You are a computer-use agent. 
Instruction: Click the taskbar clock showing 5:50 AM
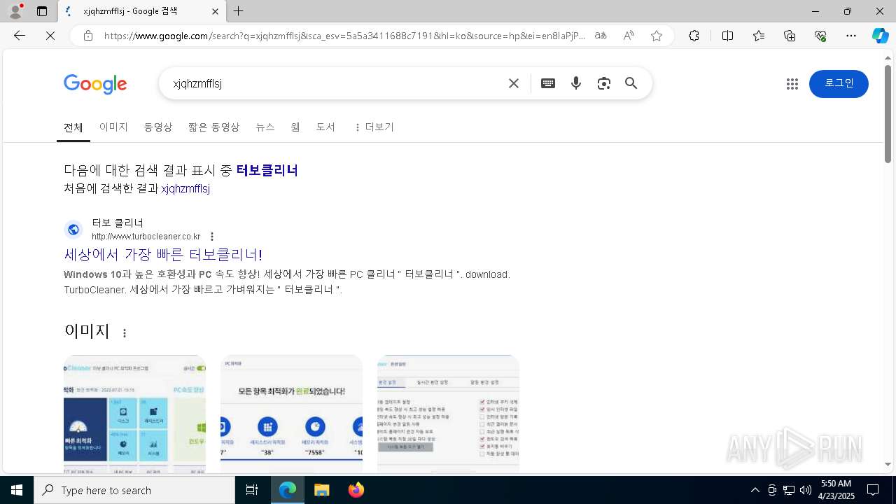click(836, 490)
